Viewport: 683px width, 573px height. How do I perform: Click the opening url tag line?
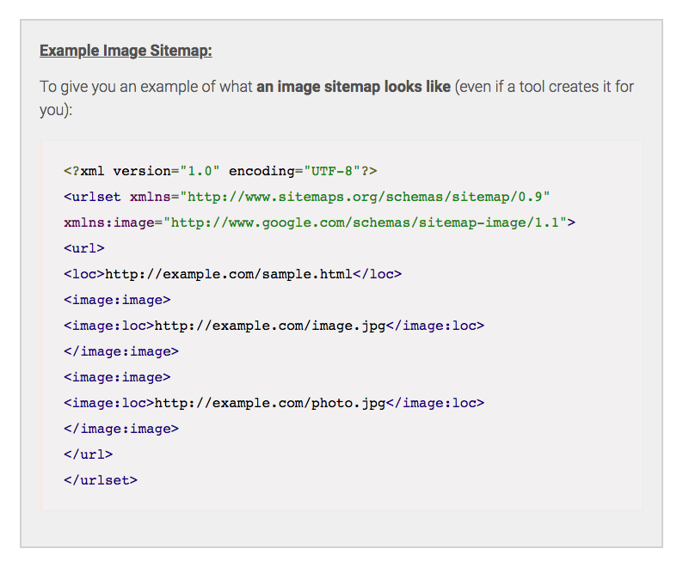point(84,248)
